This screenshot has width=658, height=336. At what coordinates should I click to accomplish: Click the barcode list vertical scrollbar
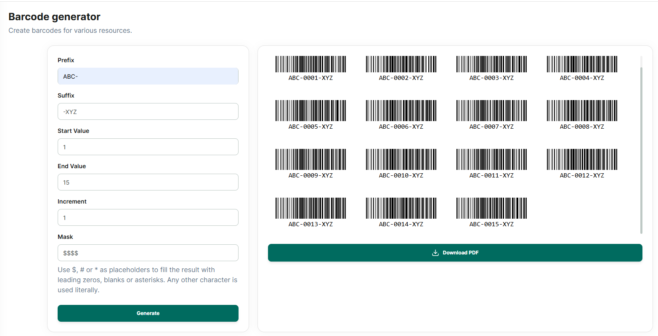pyautogui.click(x=641, y=150)
